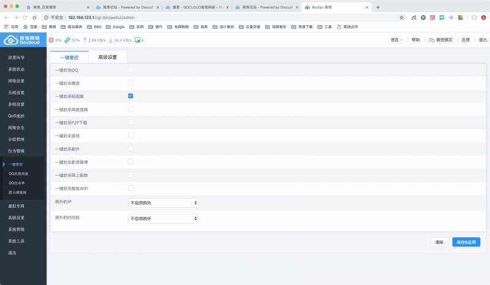Enable 一键封杀P2P下载 checkbox
This screenshot has height=285, width=490.
point(130,123)
